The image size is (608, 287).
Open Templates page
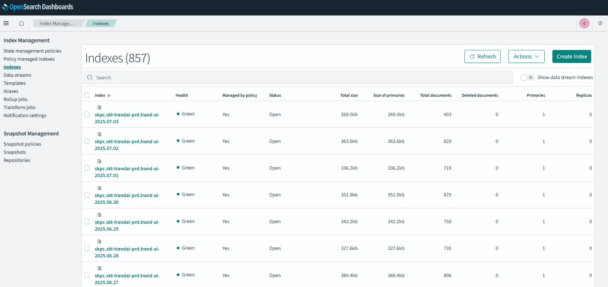click(15, 83)
